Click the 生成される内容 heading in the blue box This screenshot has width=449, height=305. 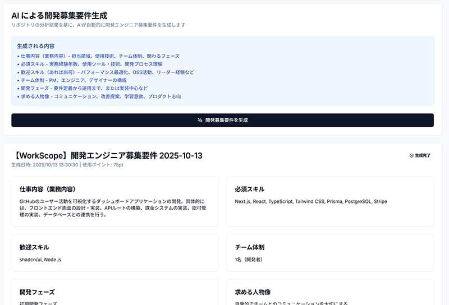click(35, 46)
